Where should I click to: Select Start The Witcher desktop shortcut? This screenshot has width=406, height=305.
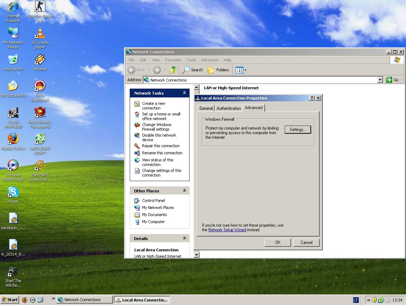(13, 277)
